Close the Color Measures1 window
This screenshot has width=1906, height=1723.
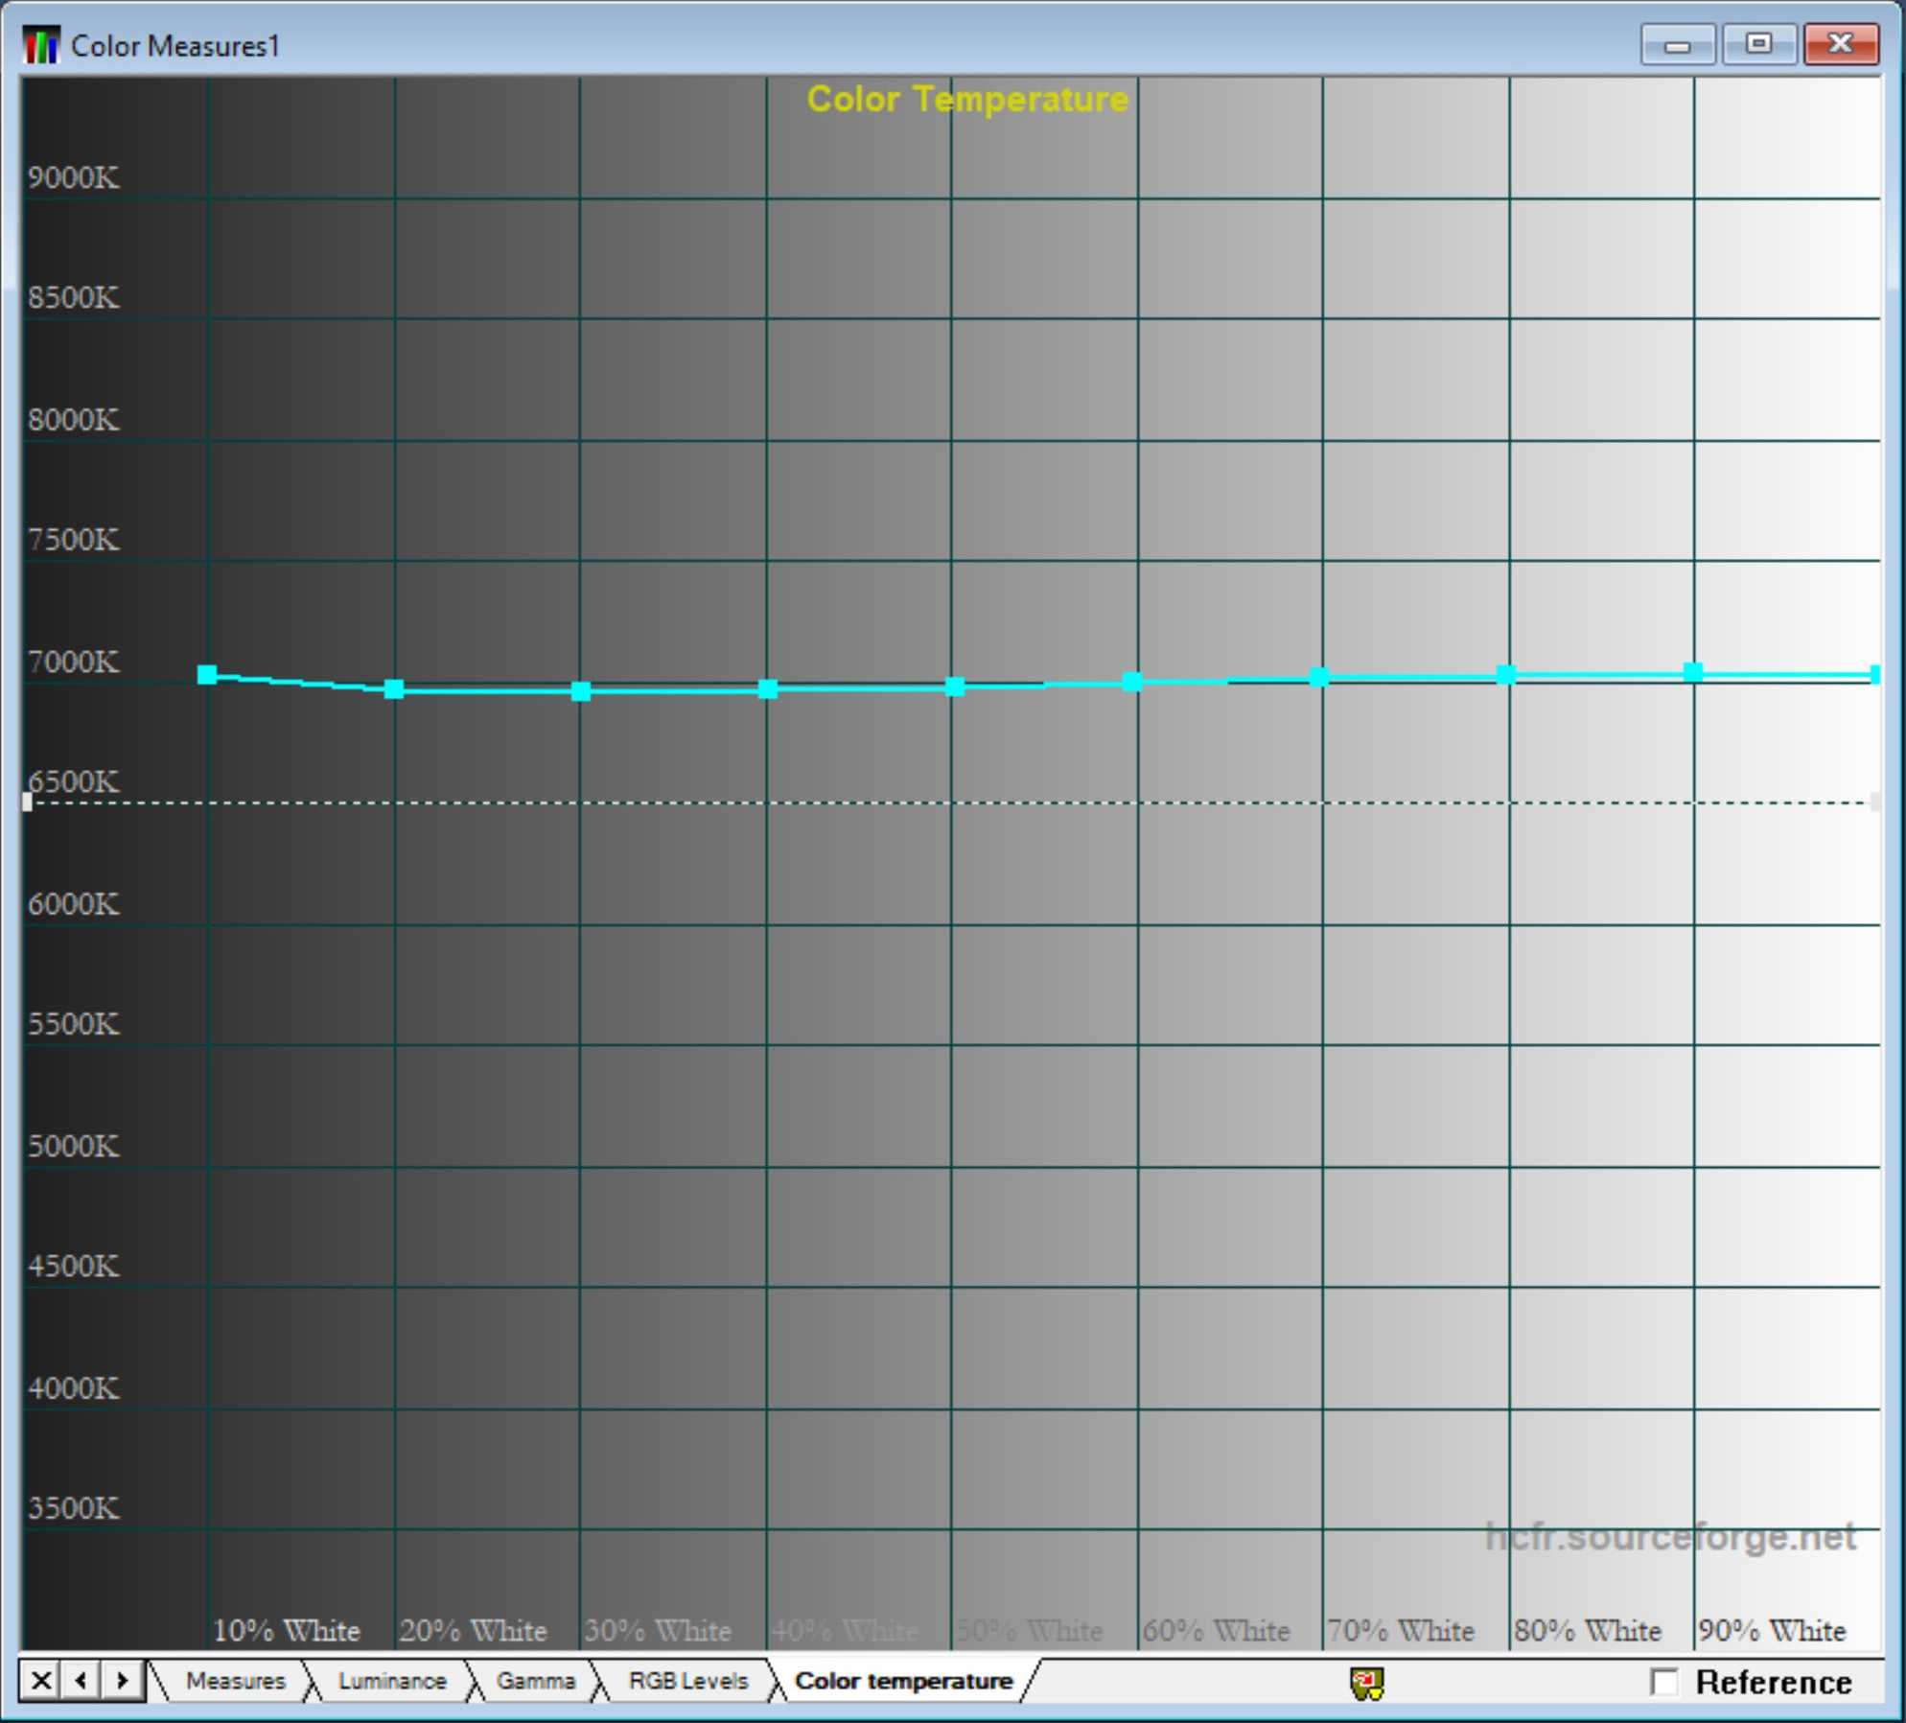pos(1840,45)
